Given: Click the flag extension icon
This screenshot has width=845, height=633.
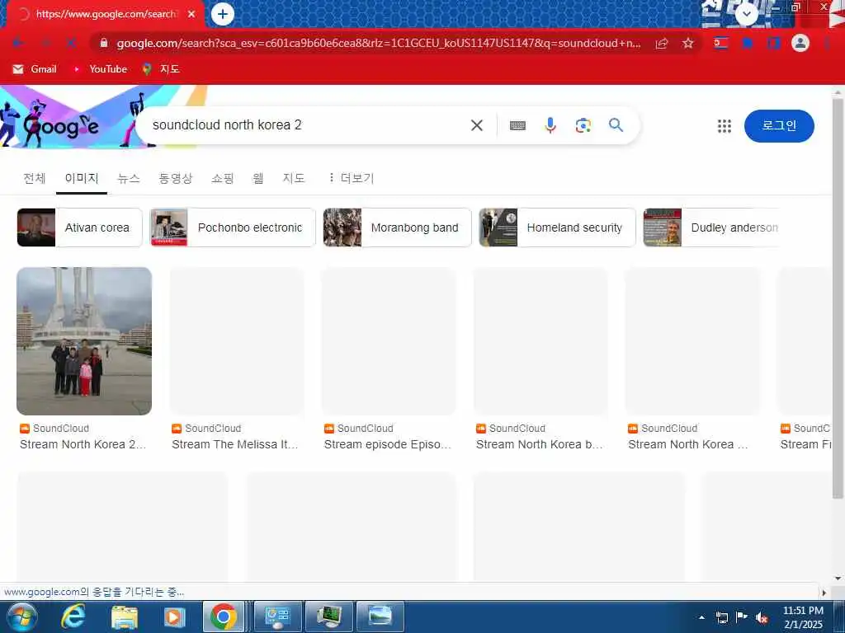Looking at the screenshot, I should pos(721,43).
